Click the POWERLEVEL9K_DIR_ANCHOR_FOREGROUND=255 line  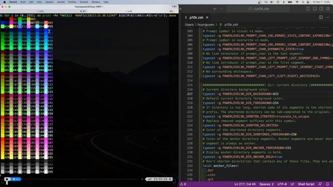pyautogui.click(x=247, y=148)
